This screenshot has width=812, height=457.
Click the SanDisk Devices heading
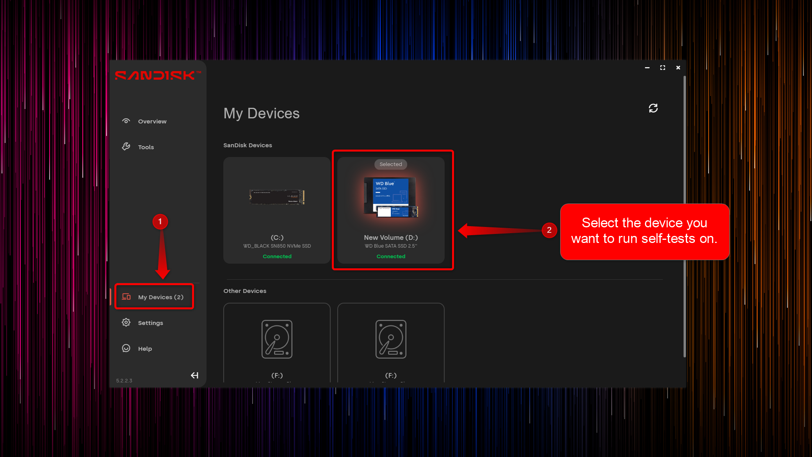[x=248, y=145]
